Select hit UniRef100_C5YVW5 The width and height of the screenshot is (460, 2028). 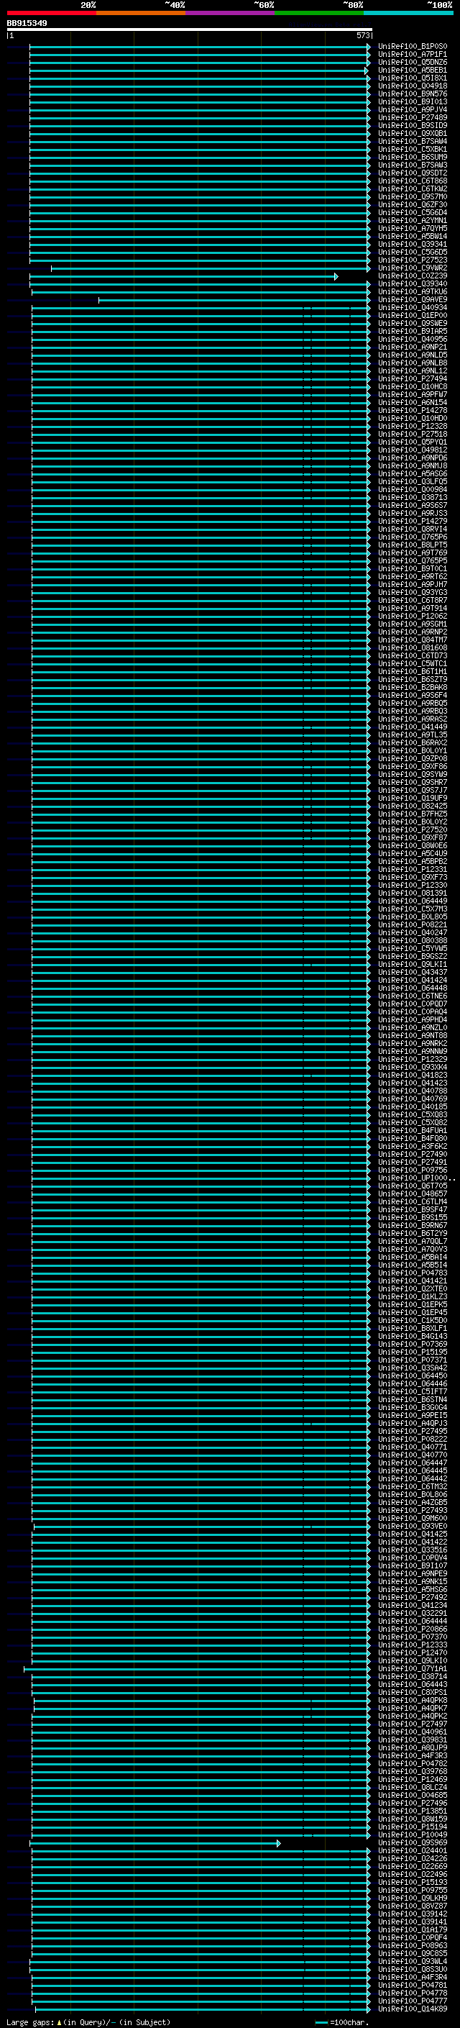coord(412,948)
